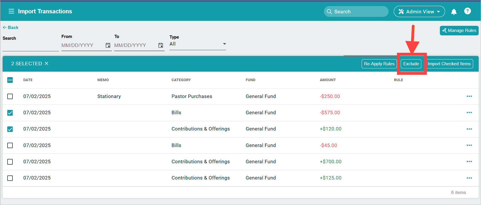Sort by the DATE column header
Image resolution: width=481 pixels, height=205 pixels.
(x=28, y=80)
